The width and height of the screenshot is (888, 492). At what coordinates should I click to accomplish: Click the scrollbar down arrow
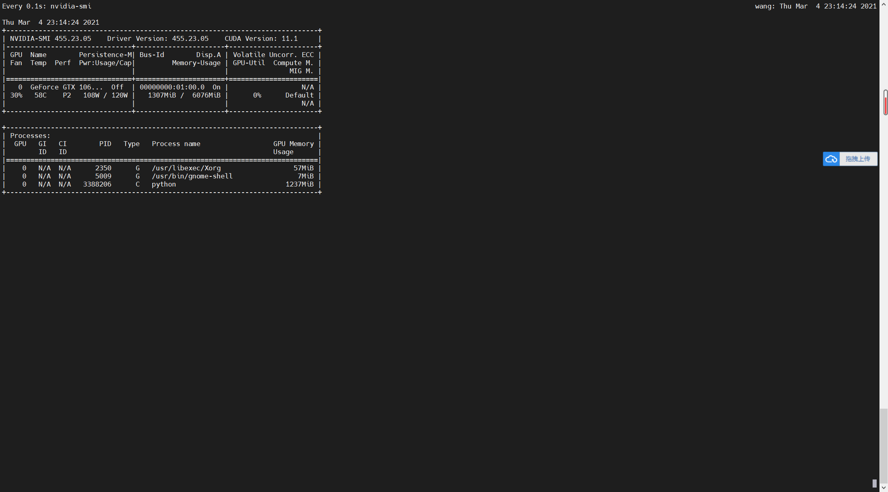pos(884,488)
